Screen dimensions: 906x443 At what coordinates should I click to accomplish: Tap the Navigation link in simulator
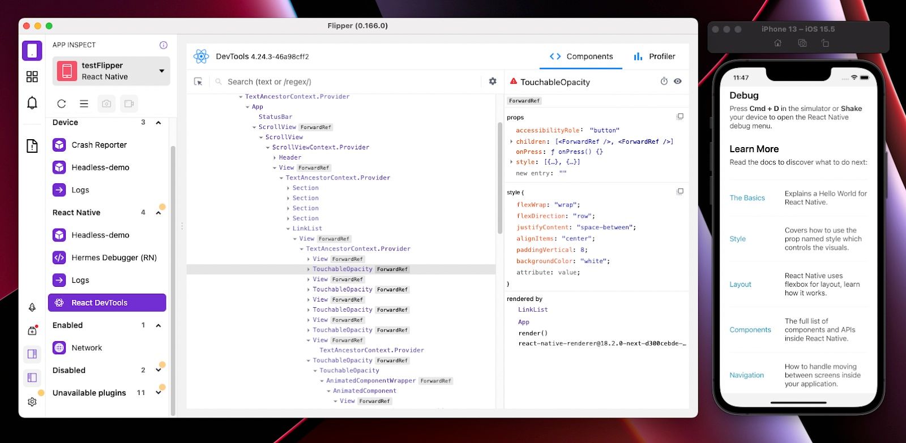(746, 375)
